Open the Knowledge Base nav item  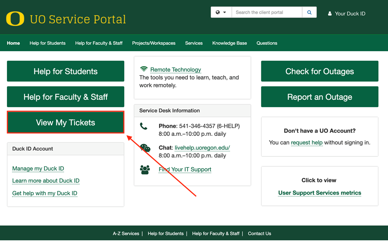pos(229,43)
